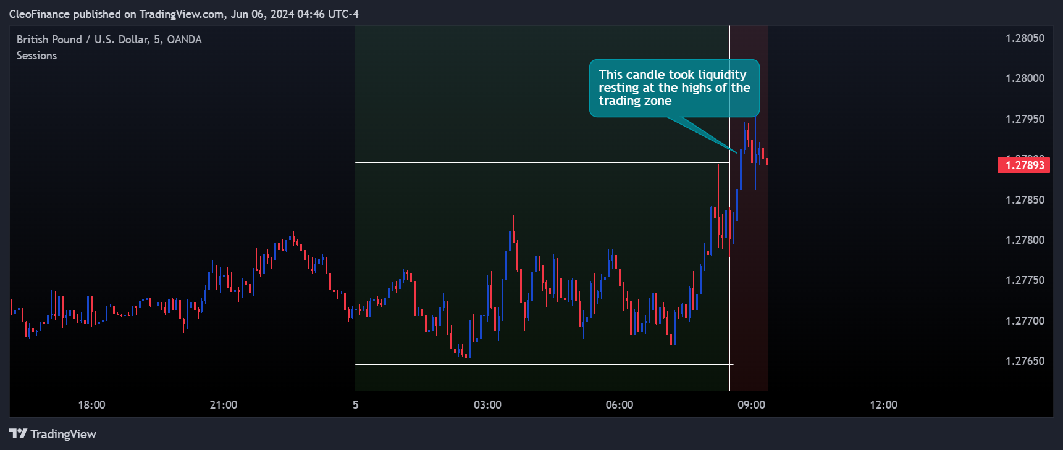Click the British Pound / U.S. Dollar symbol title

(109, 39)
